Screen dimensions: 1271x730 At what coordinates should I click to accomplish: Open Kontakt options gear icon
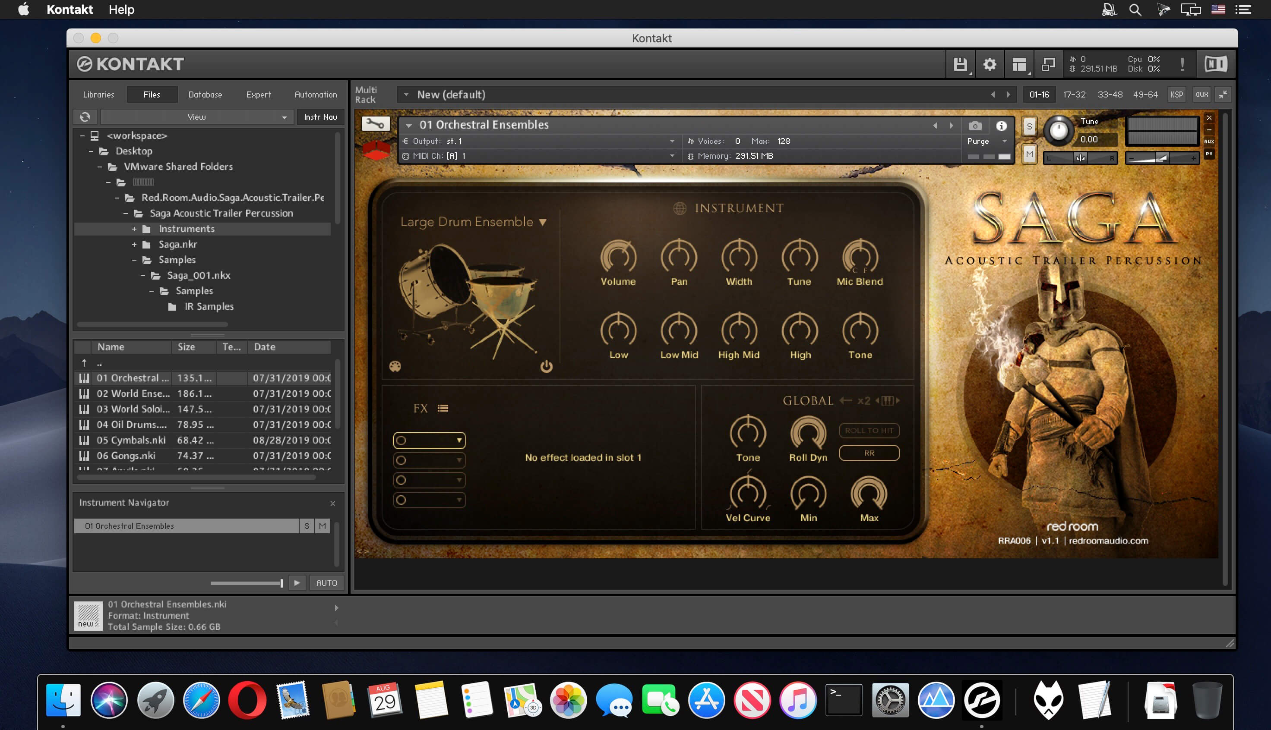point(990,64)
